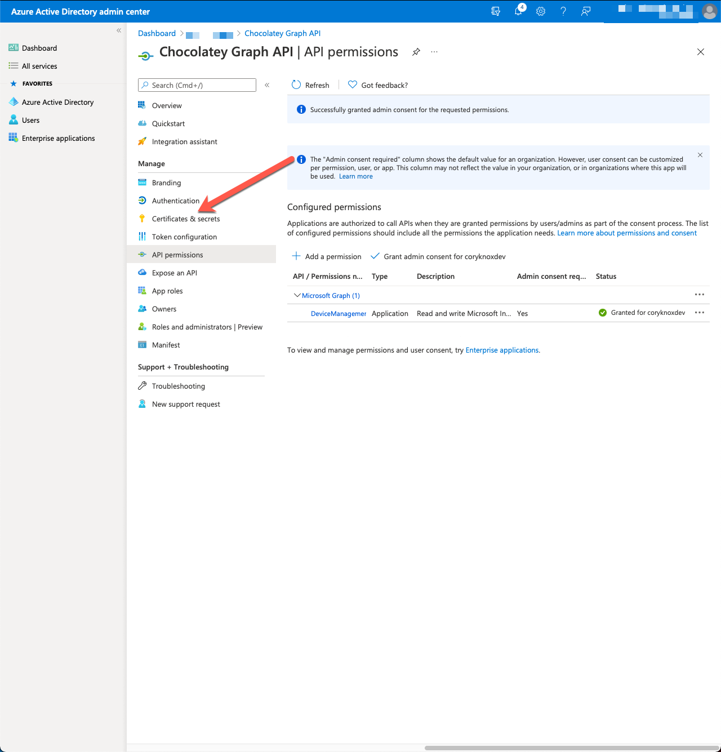
Task: Close the API permissions blade
Action: (701, 52)
